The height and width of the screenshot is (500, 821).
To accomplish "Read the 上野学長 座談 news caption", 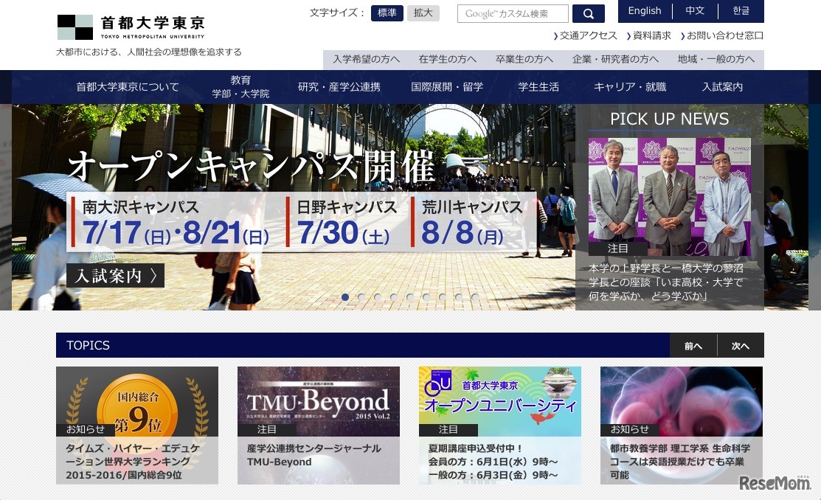I will pyautogui.click(x=666, y=282).
